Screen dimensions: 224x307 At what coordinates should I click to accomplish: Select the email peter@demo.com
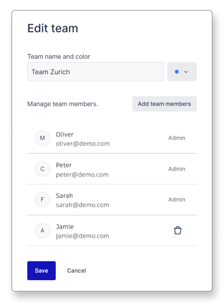[x=82, y=175]
